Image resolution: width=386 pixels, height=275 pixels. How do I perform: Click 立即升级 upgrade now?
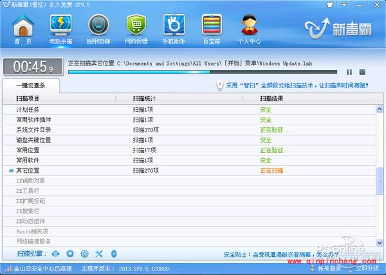click(x=367, y=268)
